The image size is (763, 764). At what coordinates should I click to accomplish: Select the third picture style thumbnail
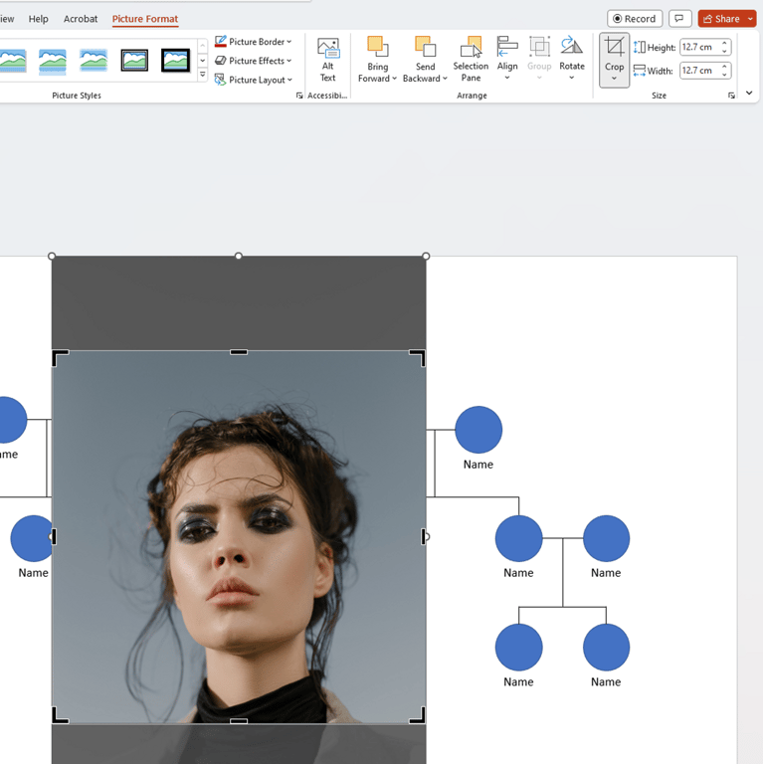point(94,61)
